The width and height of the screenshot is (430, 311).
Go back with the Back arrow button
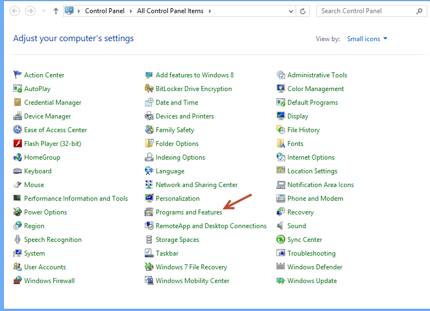click(x=14, y=11)
